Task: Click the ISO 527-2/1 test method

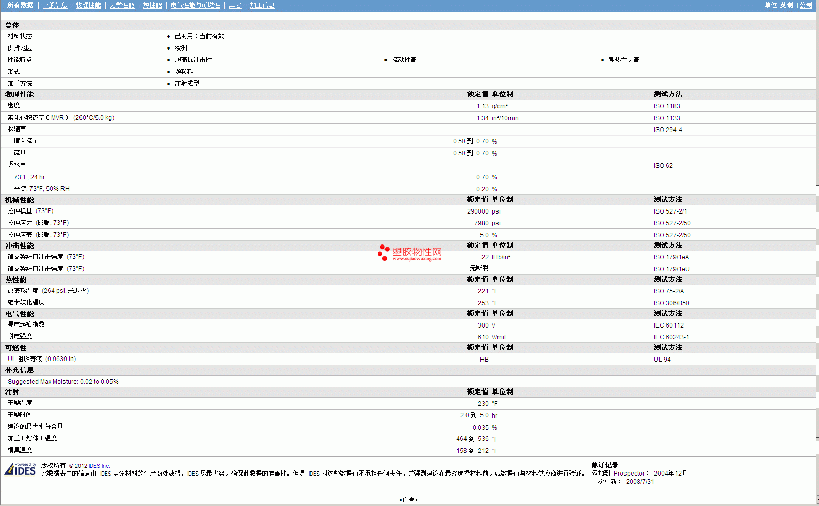Action: (x=670, y=211)
